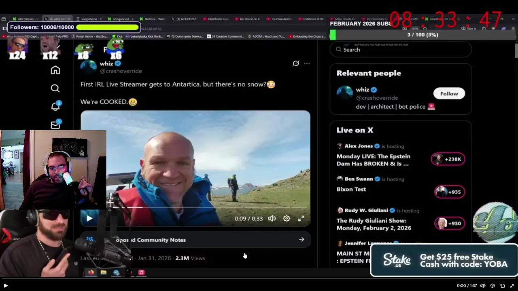Click the Live on X heading
The width and height of the screenshot is (518, 291).
355,130
